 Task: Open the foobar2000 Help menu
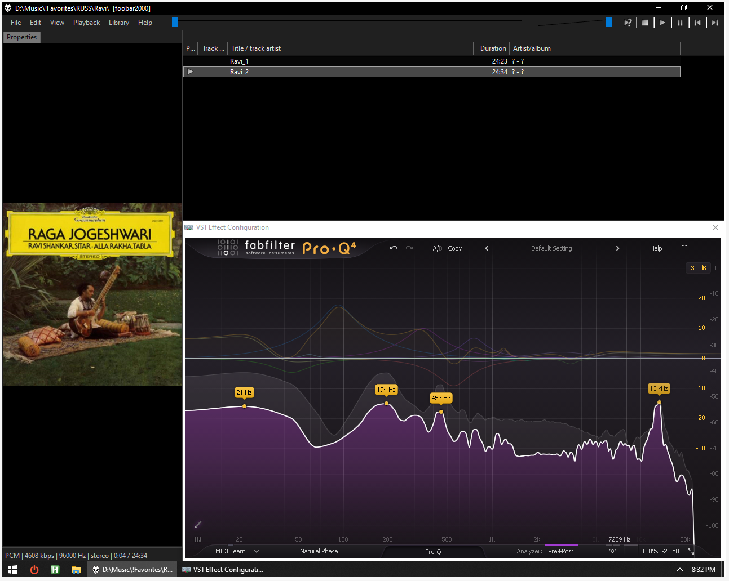(x=145, y=23)
